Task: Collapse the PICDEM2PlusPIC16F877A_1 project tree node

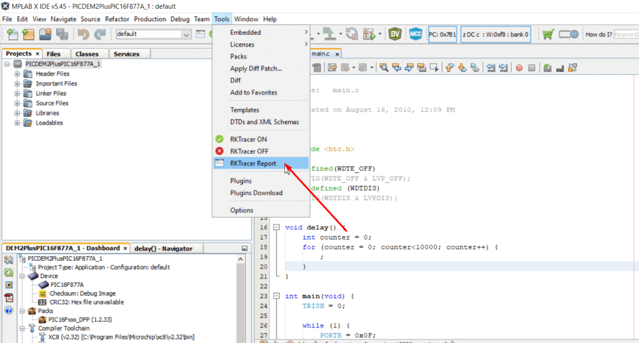Action: (7, 64)
